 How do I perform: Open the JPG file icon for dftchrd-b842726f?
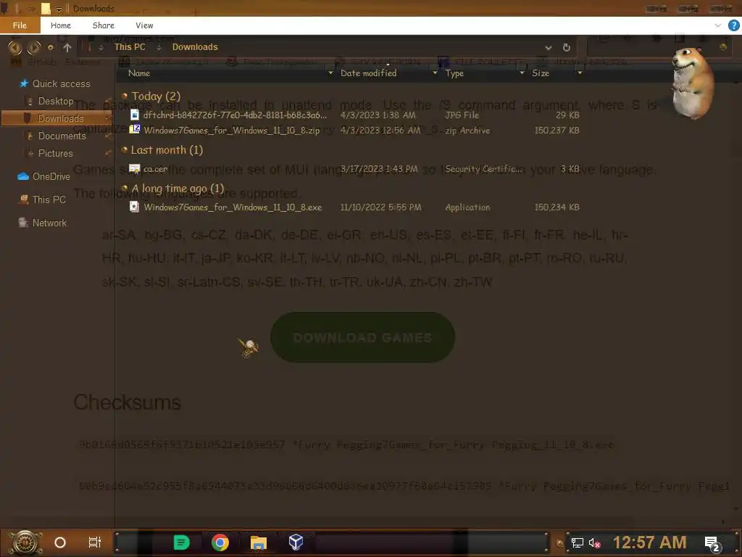click(x=134, y=115)
